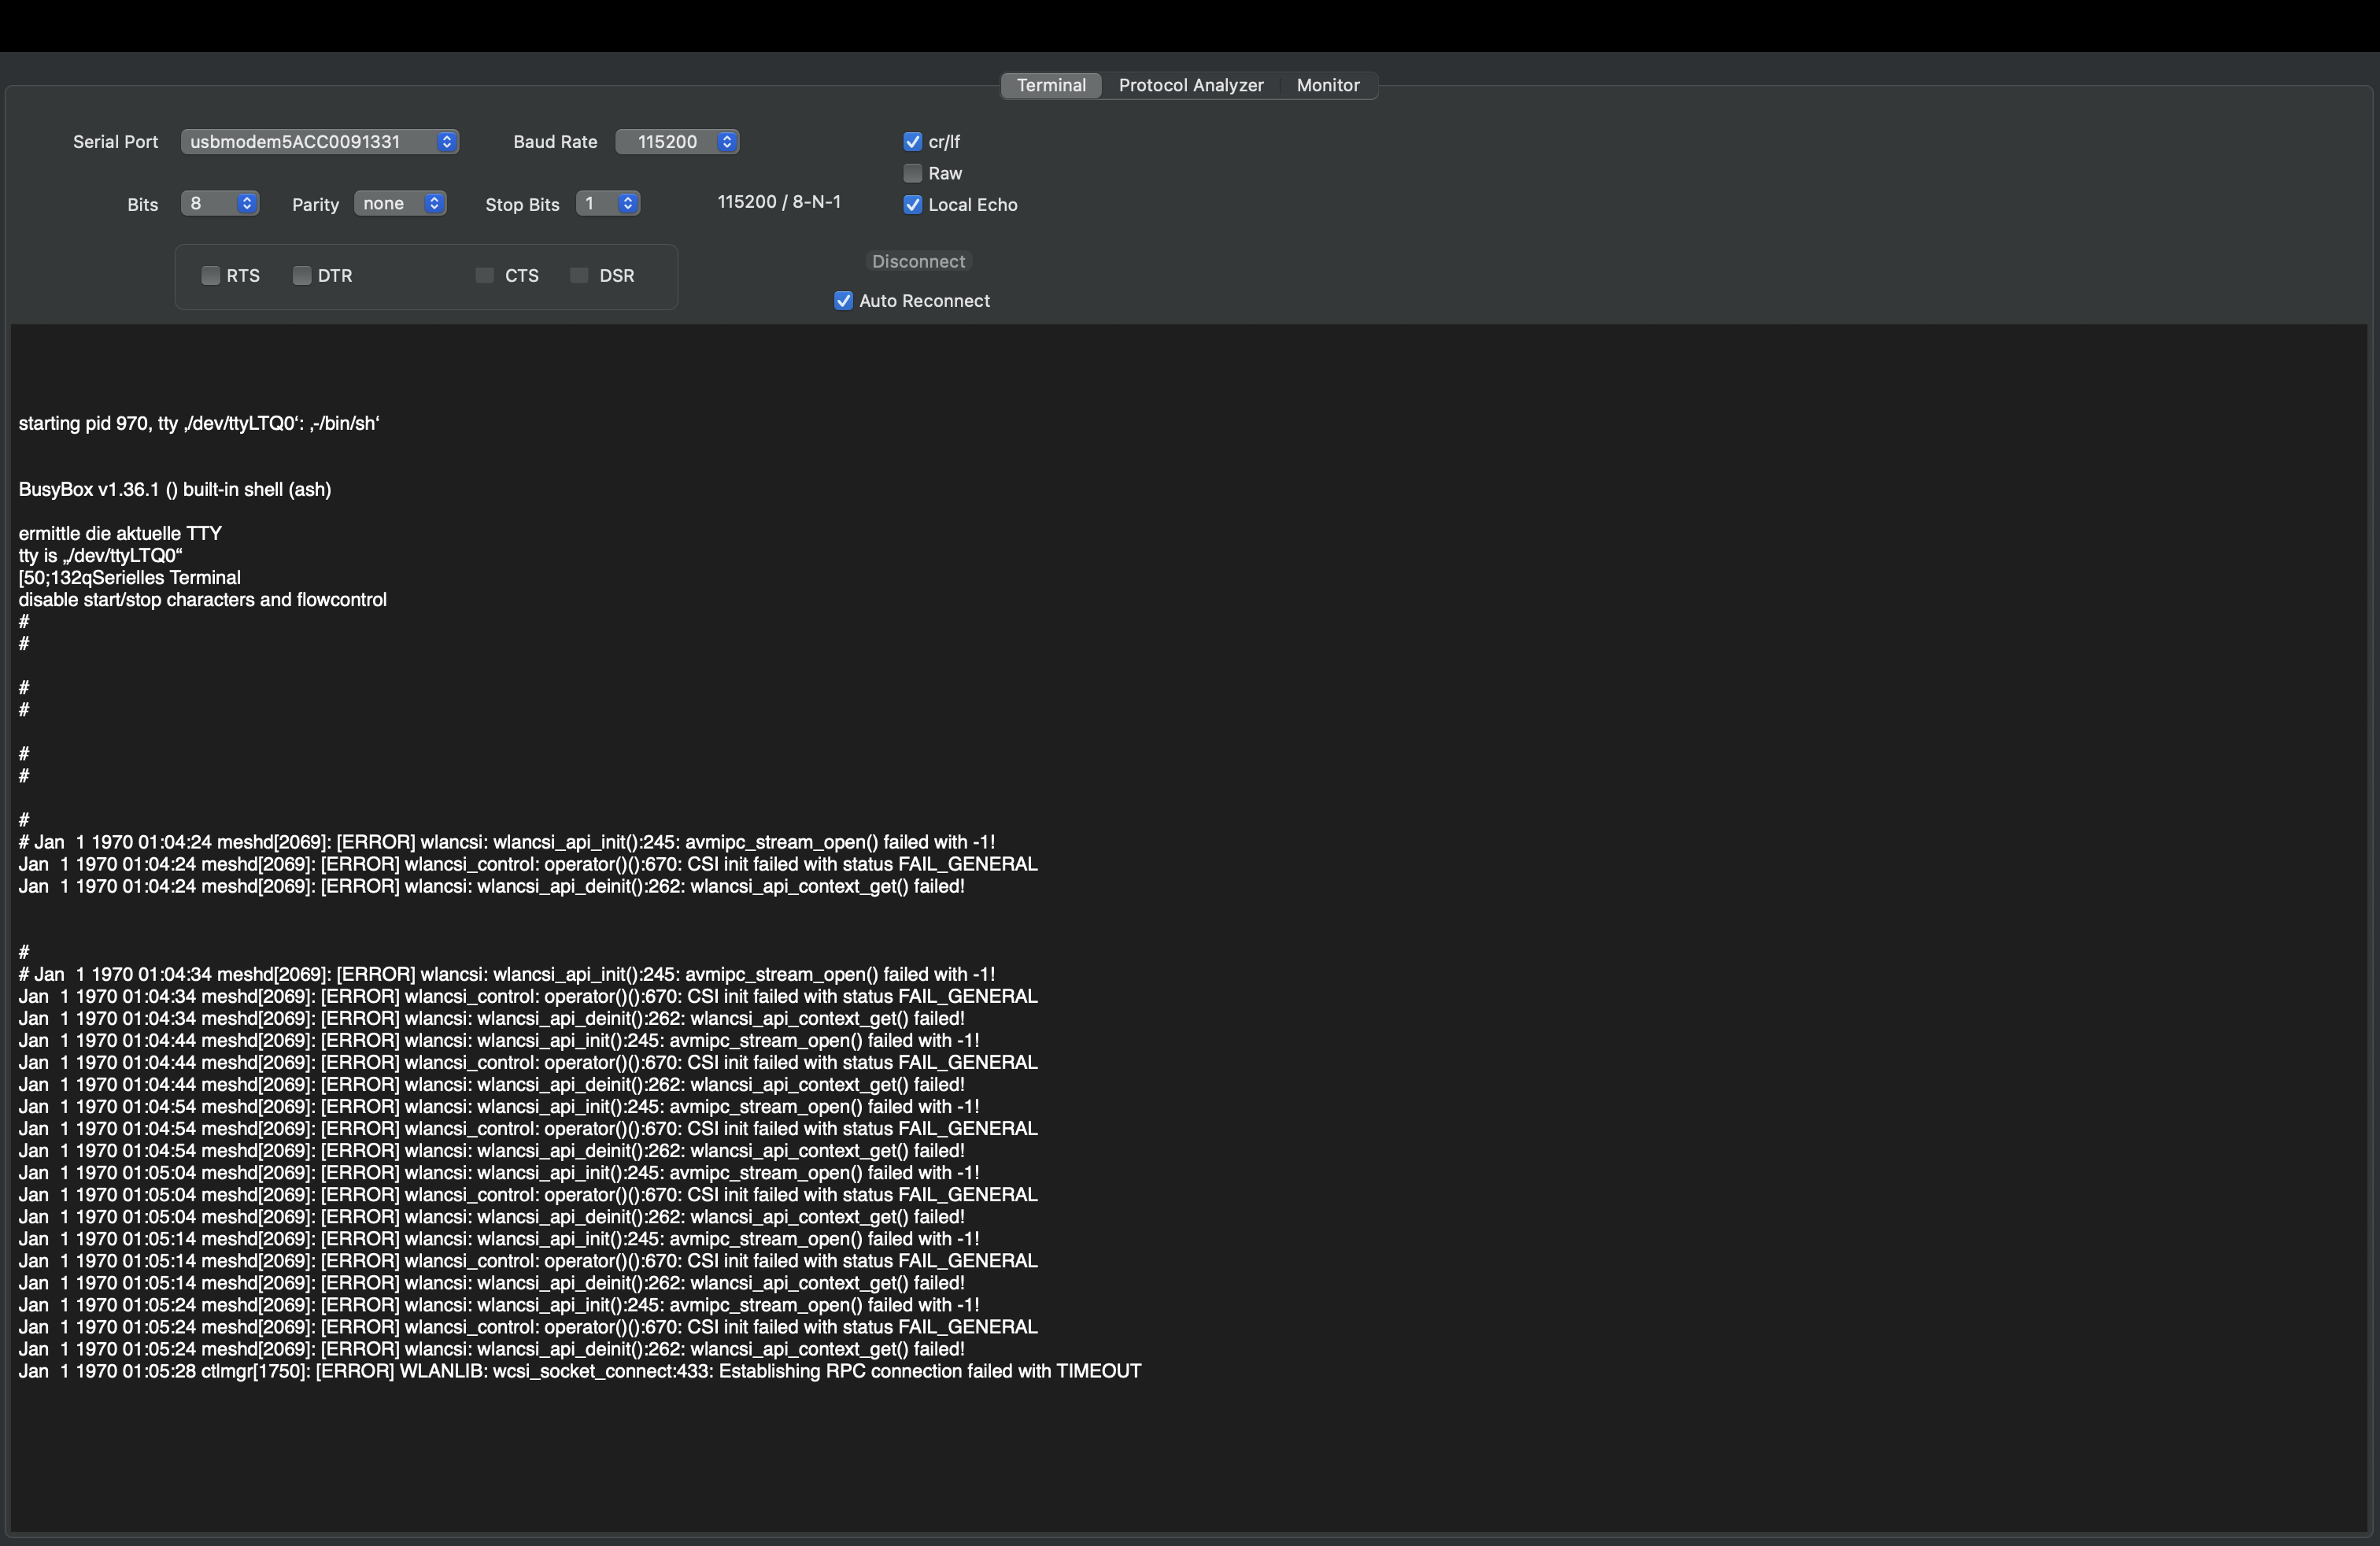Image resolution: width=2380 pixels, height=1546 pixels.
Task: Select the Terminal tab
Action: coord(1051,85)
